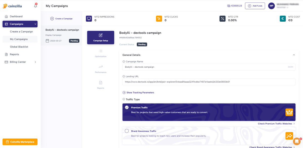
Task: Click the MTD Cost euro icon
Action: tap(283, 19)
